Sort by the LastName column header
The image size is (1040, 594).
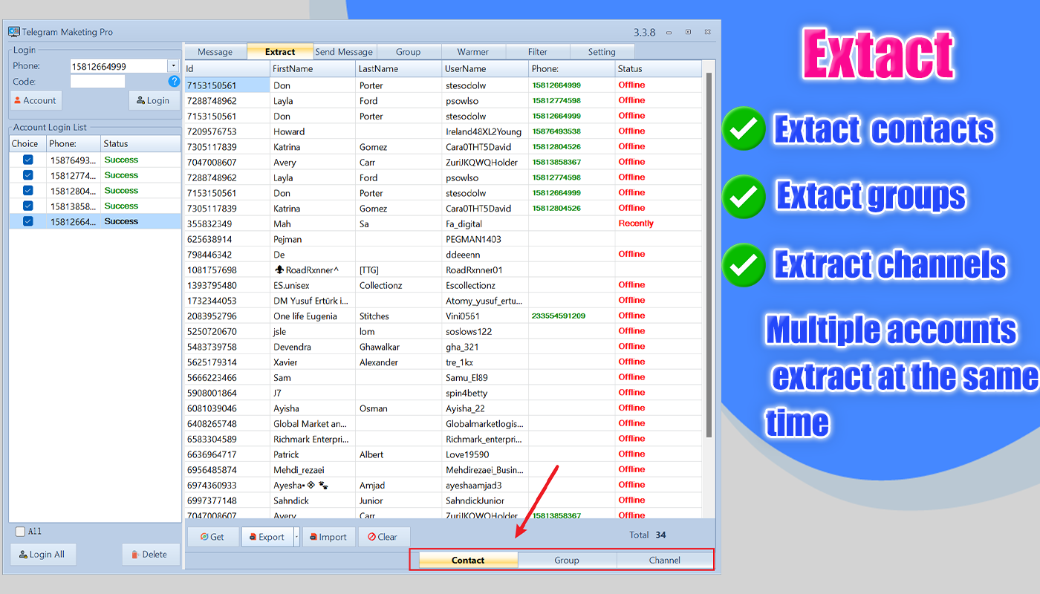pyautogui.click(x=400, y=68)
